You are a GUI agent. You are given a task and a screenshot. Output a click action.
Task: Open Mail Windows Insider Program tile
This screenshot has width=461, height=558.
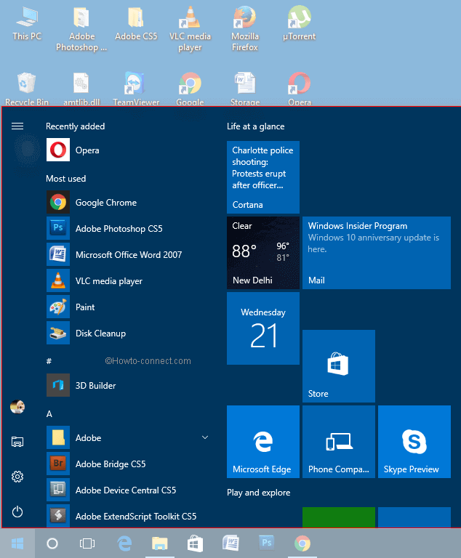tap(377, 253)
